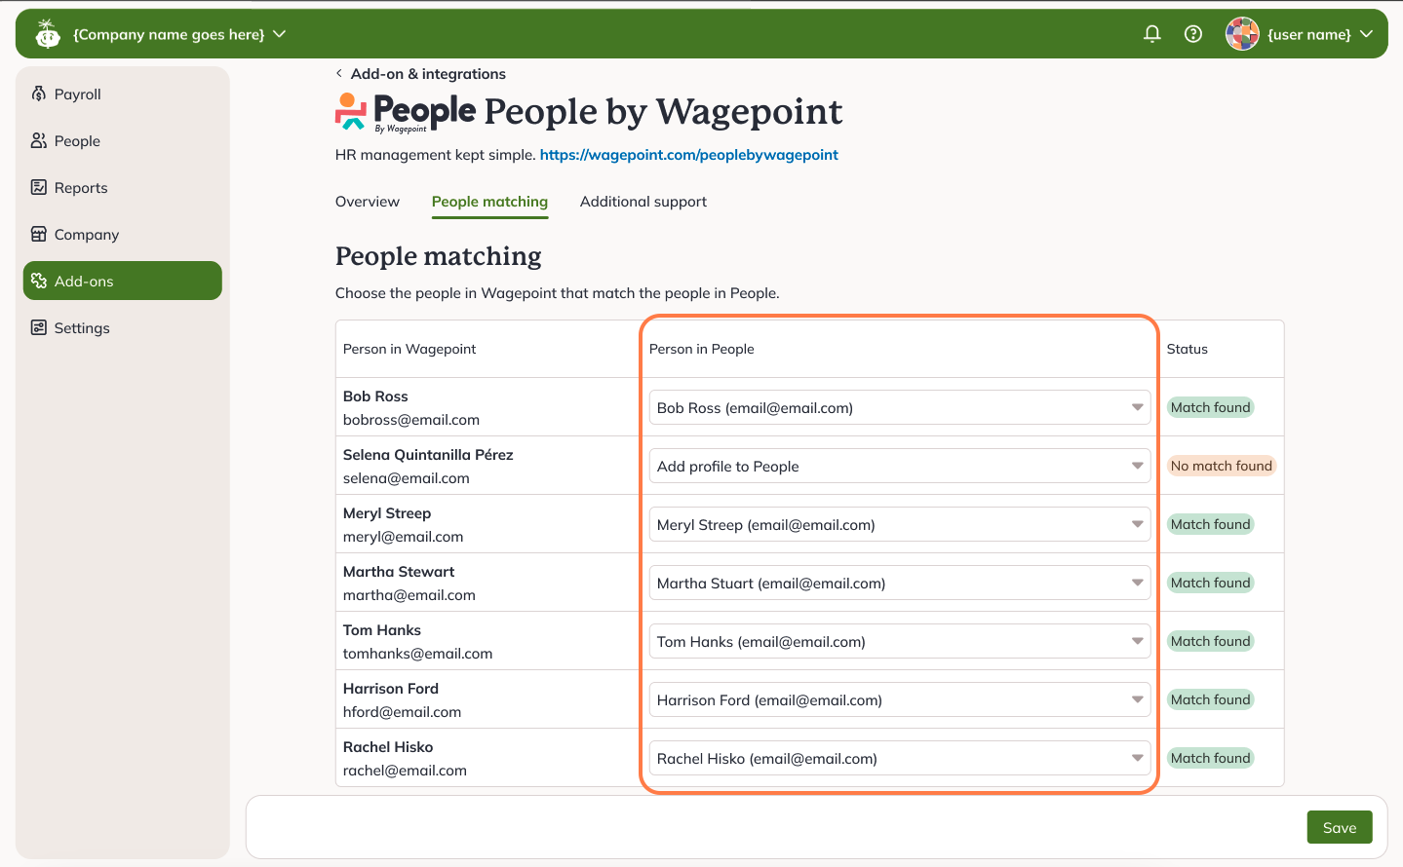Click Match found badge in Harrison Ford row
1403x867 pixels.
[1210, 699]
